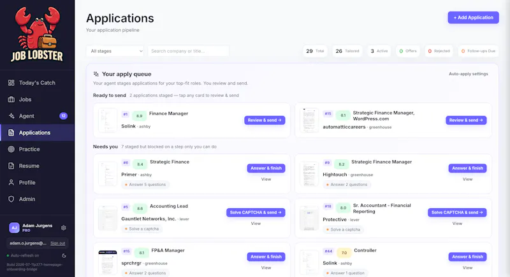
Task: Click adam.o.jurgens email address
Action: [x=28, y=243]
